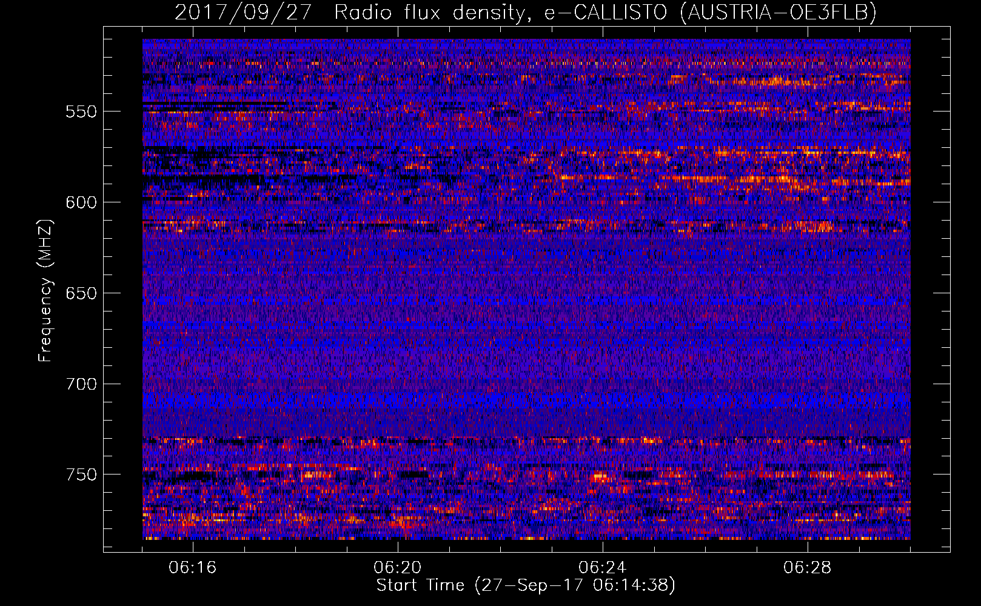Click the 'Frequency (MHZ)' axis label
This screenshot has height=606, width=981.
45,291
